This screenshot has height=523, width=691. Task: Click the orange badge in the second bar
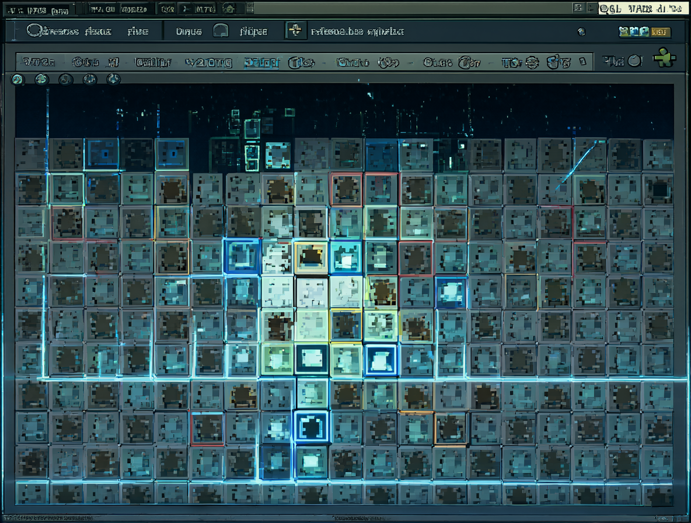coord(660,32)
